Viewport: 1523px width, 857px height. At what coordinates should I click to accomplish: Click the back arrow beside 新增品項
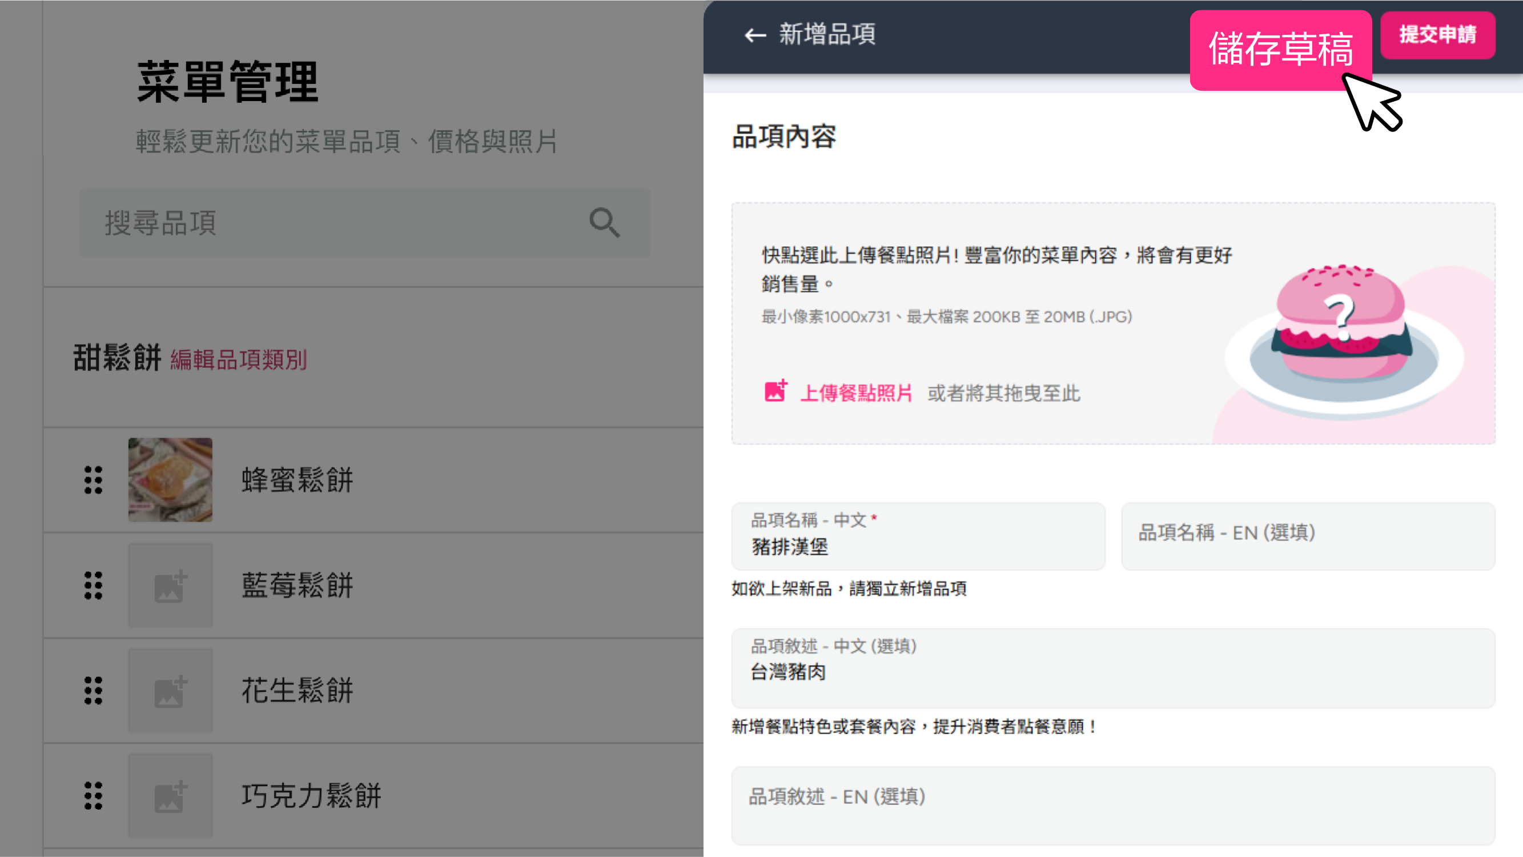[754, 35]
